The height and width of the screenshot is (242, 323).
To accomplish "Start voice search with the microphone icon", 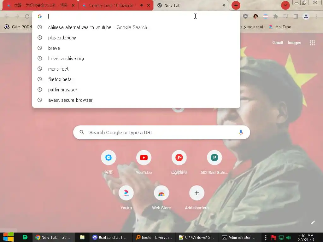I will (x=241, y=132).
